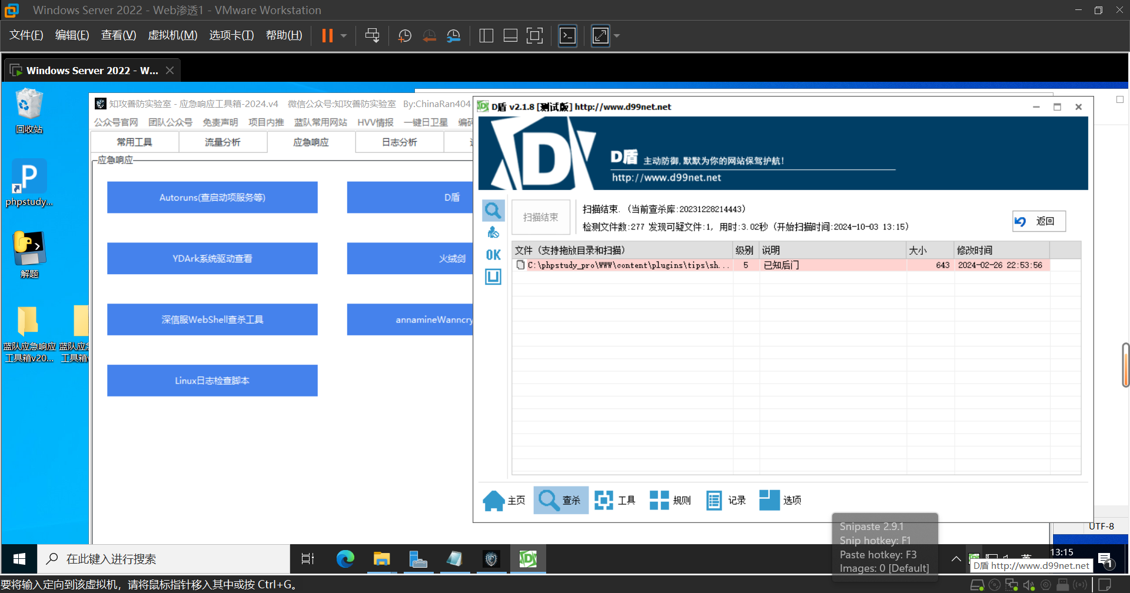Open the 查看(V) menu
Screen dimensions: 1130x593
[119, 35]
